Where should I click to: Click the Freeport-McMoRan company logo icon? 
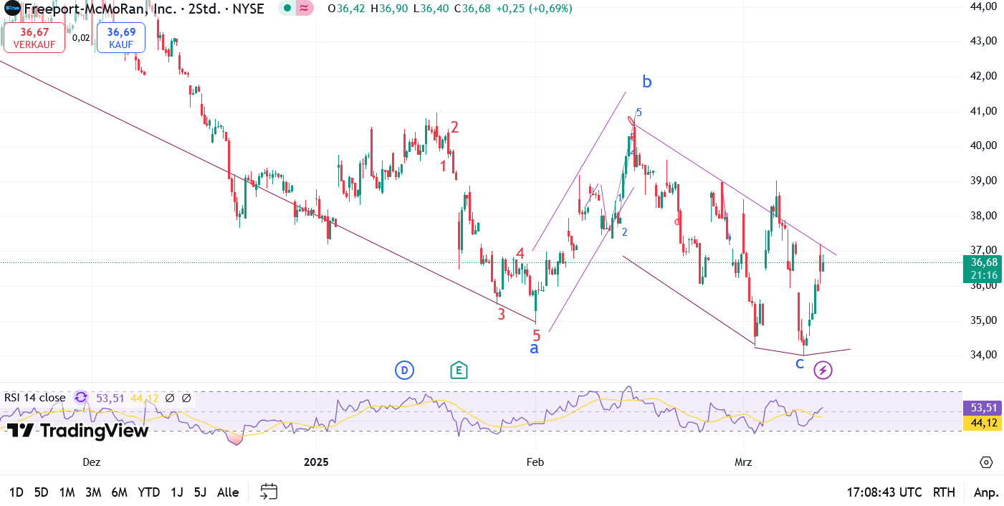click(x=12, y=9)
